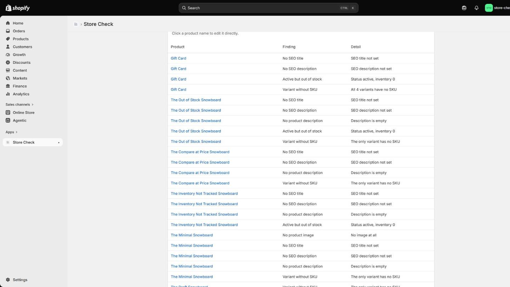Expand the Apps section chevron
The height and width of the screenshot is (287, 510).
point(17,132)
